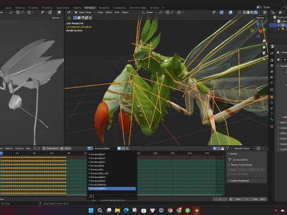This screenshot has height=215, width=287.
Task: Expand the Visibility panel in properties
Action: [x=282, y=139]
